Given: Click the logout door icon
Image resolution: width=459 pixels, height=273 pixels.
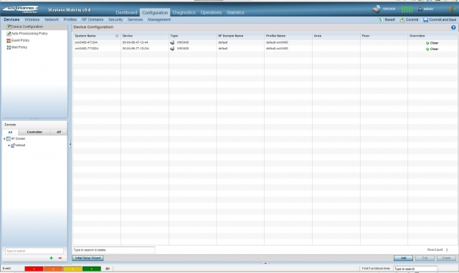Looking at the screenshot, I should (453, 9).
